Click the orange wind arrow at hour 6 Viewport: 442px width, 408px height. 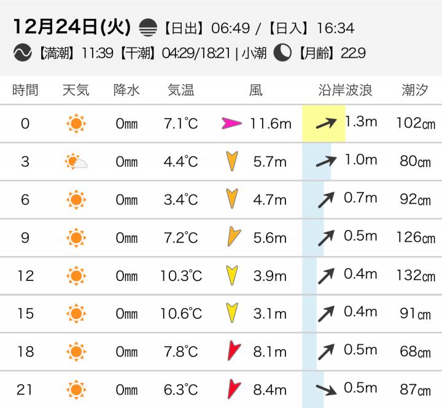(x=232, y=199)
